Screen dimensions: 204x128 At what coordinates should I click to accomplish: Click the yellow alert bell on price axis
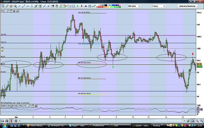point(2,50)
